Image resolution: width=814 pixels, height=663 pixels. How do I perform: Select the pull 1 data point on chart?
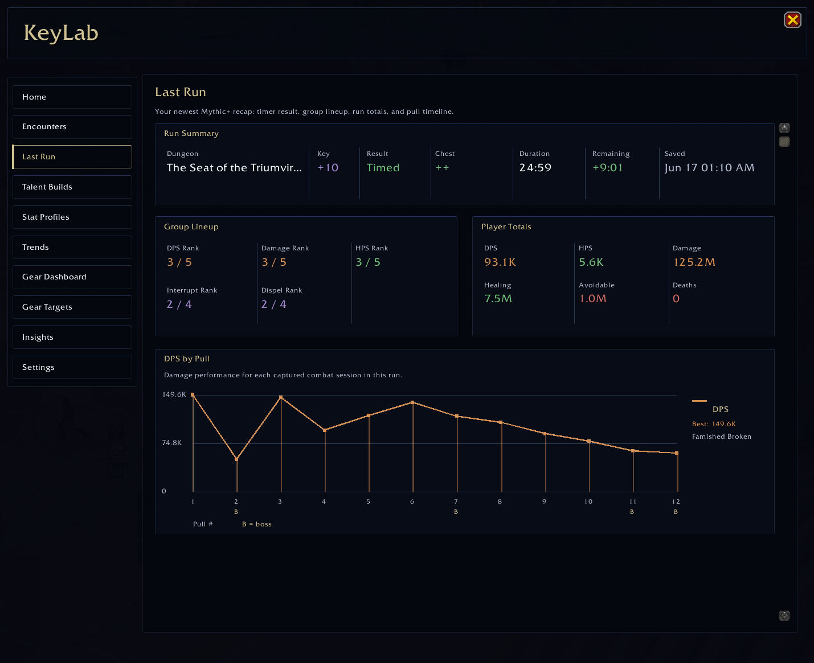click(x=193, y=394)
